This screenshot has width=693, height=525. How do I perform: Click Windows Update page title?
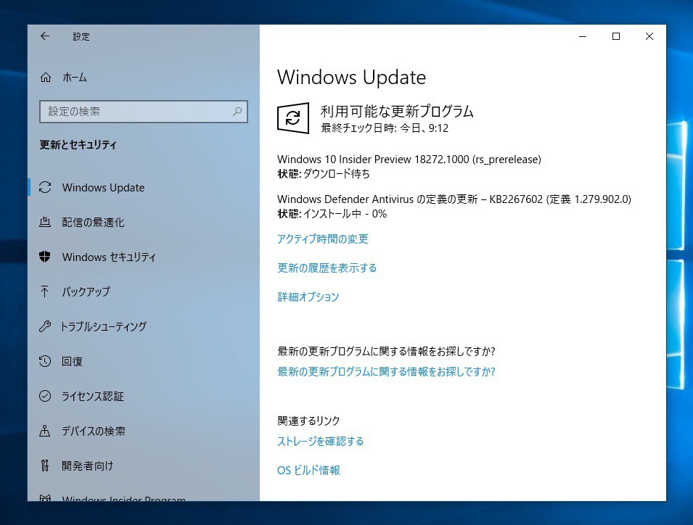(351, 78)
